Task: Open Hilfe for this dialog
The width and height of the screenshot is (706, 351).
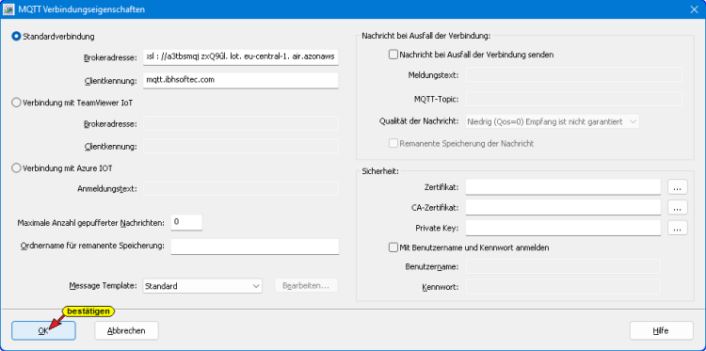Action: point(661,330)
